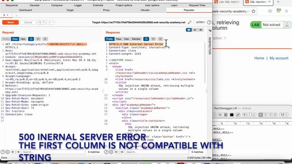The image size is (292, 164).
Task: Select the Pretty view for the Response
Action: tap(109, 39)
